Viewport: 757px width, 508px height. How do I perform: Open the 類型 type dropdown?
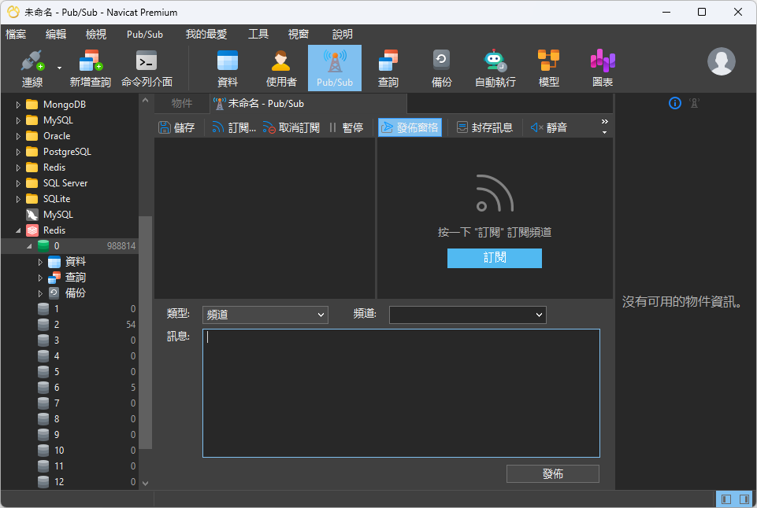pos(265,315)
